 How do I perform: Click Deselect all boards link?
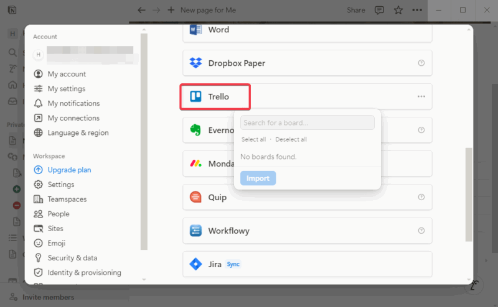(291, 139)
